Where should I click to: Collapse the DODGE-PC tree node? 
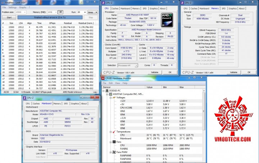[x=104, y=91]
